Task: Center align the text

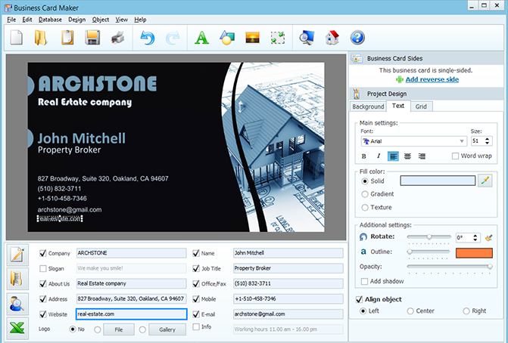Action: (407, 156)
